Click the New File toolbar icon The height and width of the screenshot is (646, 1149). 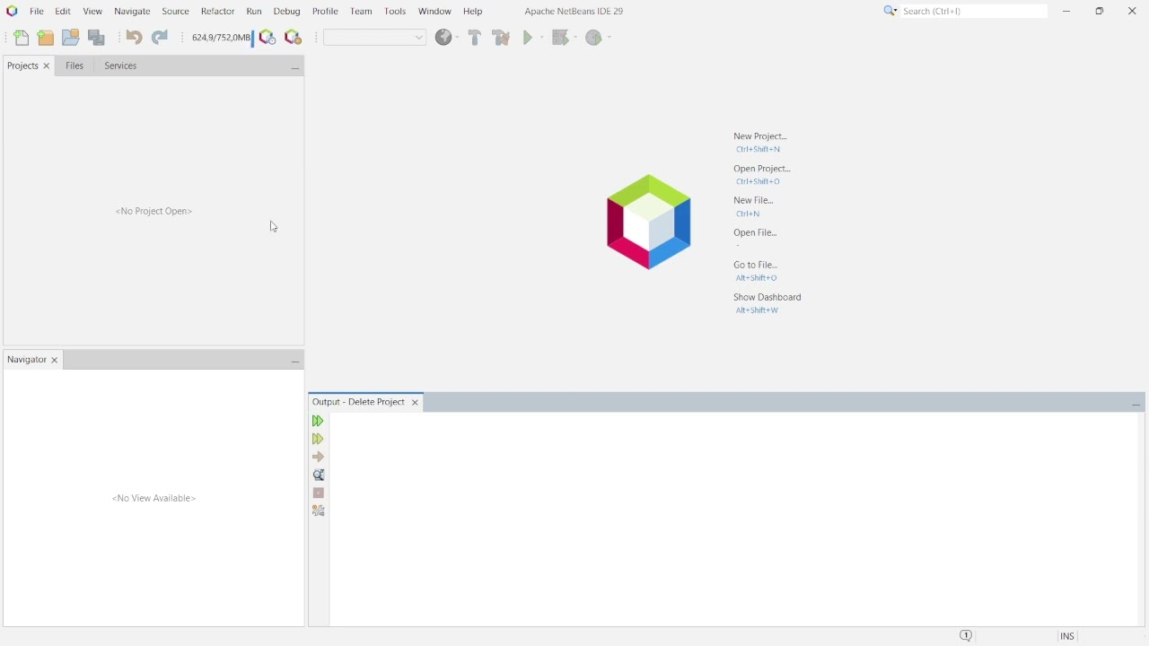coord(21,38)
